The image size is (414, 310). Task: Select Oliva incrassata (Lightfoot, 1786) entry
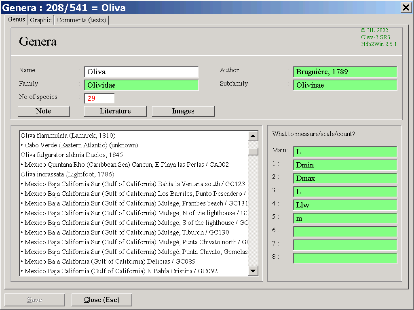point(67,174)
